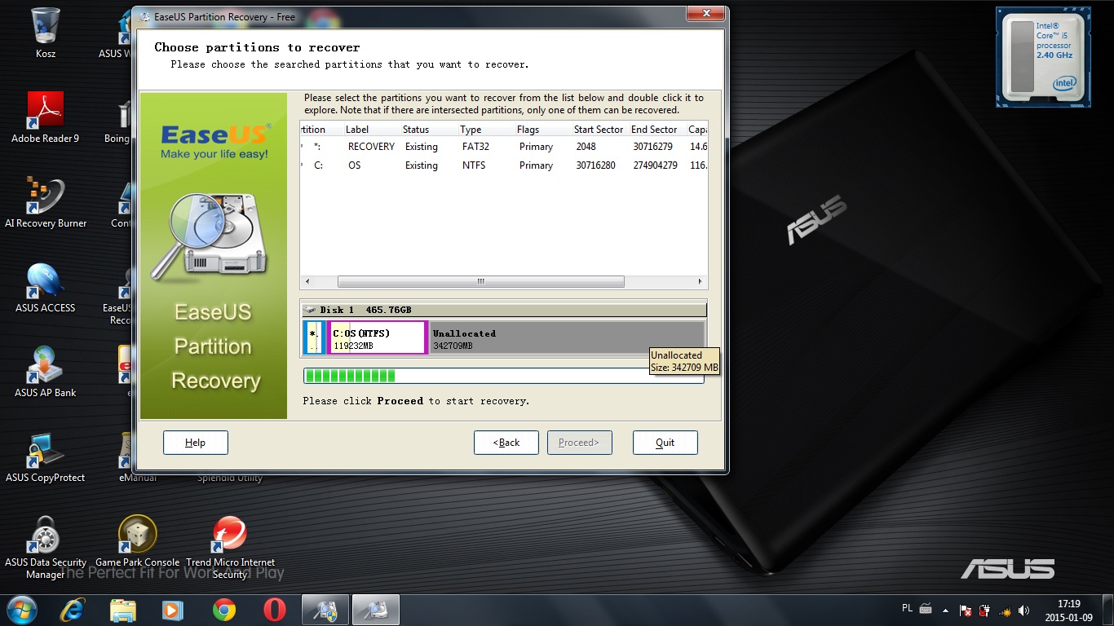Select the OS partition label cell
Screen dimensions: 1114x626
coord(354,165)
